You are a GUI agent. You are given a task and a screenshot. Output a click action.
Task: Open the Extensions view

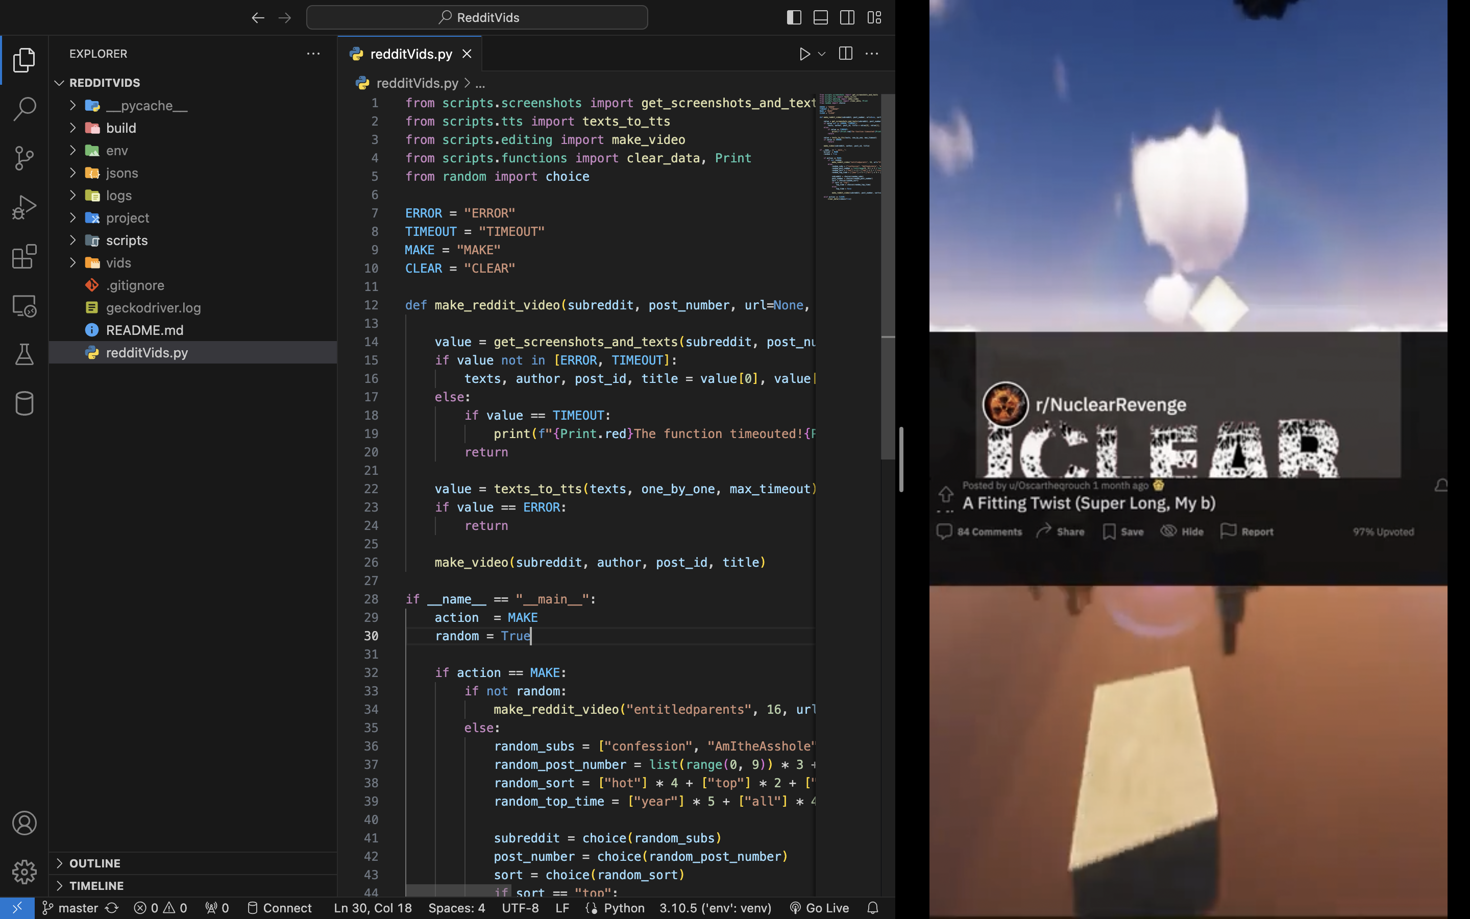(24, 256)
